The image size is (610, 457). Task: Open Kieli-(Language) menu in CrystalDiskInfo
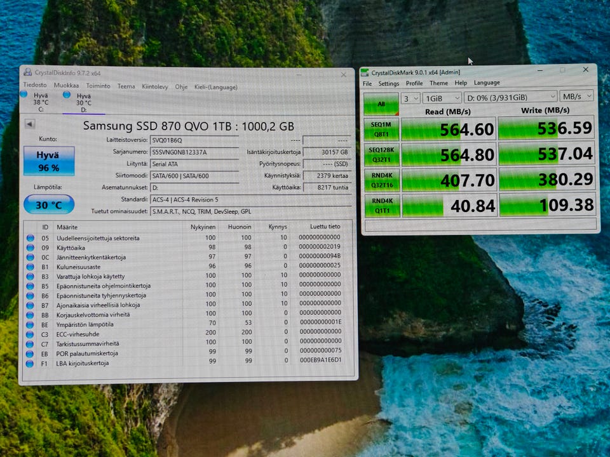click(216, 87)
